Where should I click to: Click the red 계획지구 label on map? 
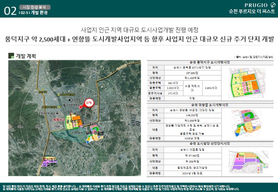point(59,120)
